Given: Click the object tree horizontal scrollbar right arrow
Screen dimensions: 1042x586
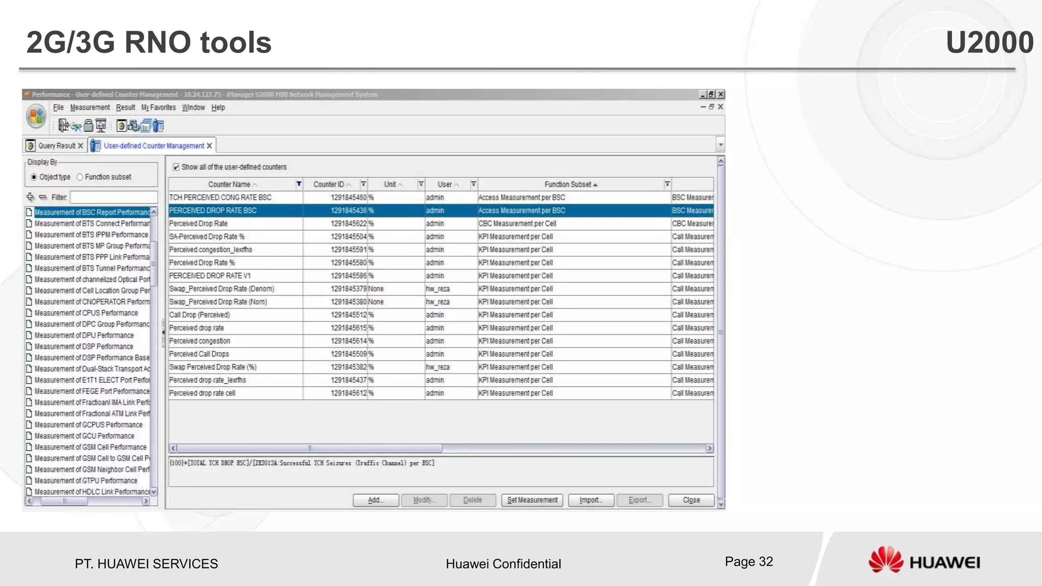Looking at the screenshot, I should [146, 501].
